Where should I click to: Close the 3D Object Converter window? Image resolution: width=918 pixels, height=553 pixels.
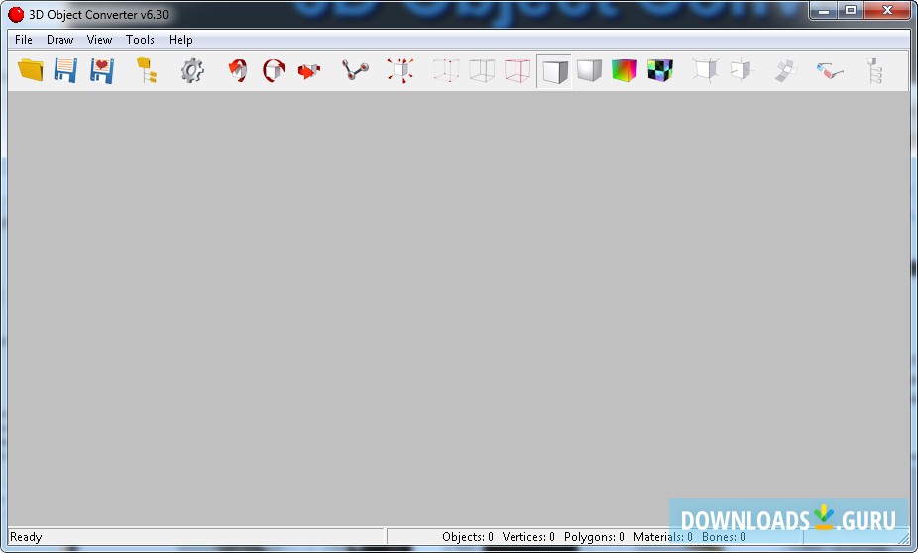(x=887, y=11)
